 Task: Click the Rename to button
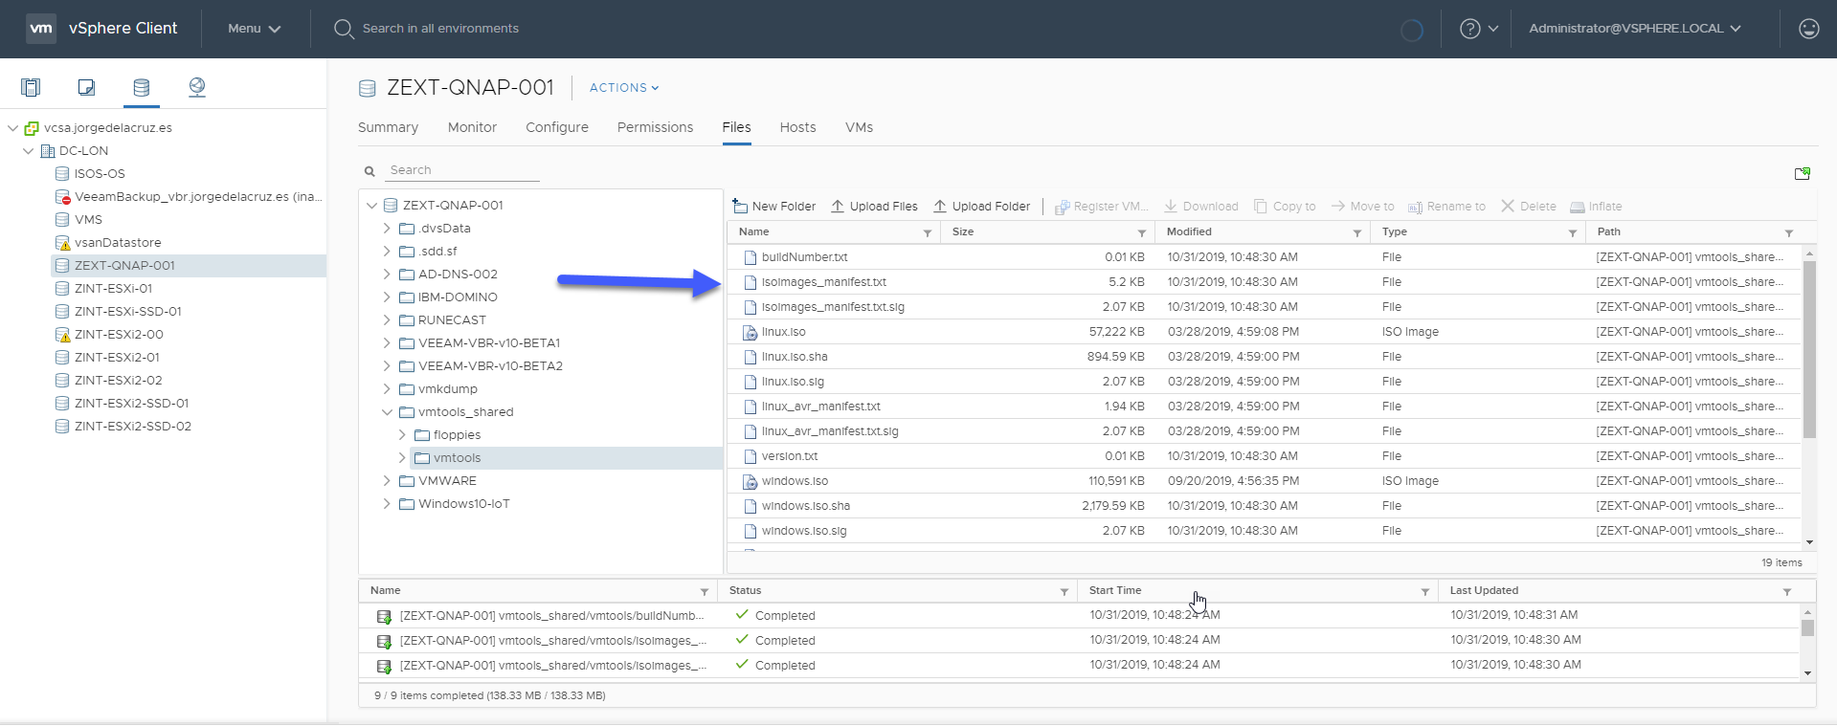[x=1446, y=207]
